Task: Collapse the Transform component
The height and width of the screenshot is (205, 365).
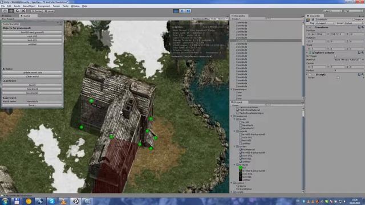Action: (x=307, y=27)
